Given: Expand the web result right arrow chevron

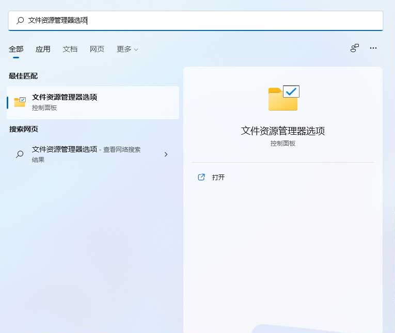Looking at the screenshot, I should (x=166, y=154).
